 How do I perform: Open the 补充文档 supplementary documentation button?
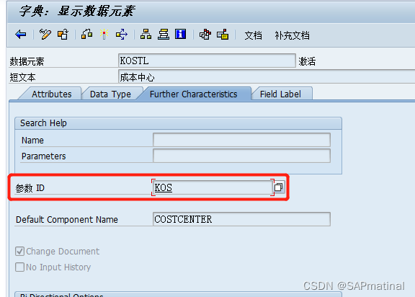point(292,35)
